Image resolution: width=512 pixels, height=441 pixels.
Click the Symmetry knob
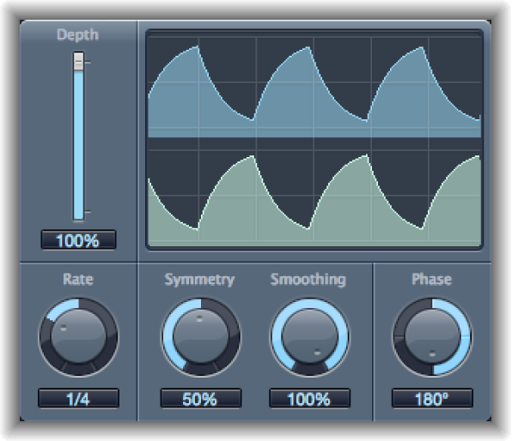click(201, 337)
